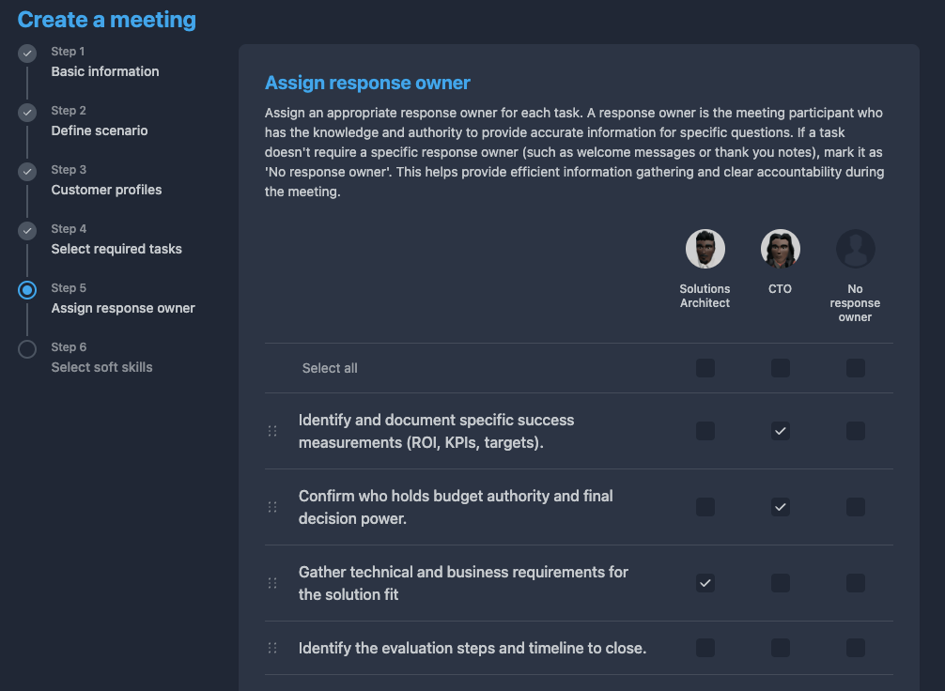Return to Step 4 Select required tasks
The image size is (945, 691).
click(x=116, y=249)
